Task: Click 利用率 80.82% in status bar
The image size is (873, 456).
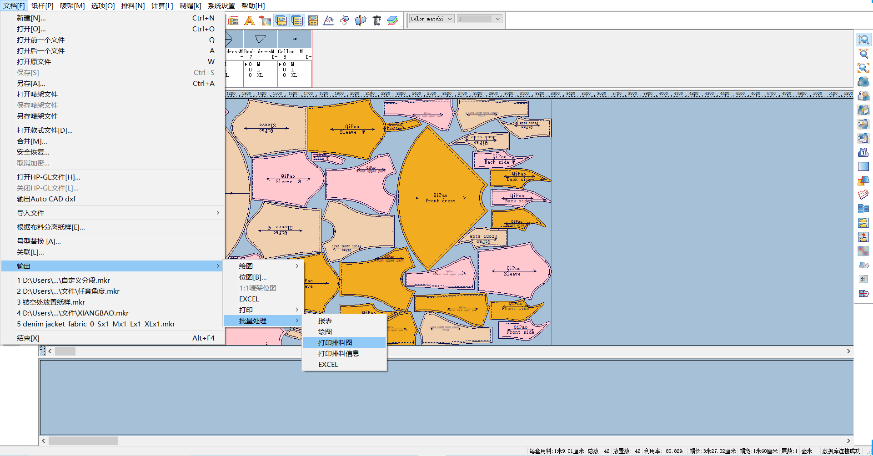Action: [663, 451]
